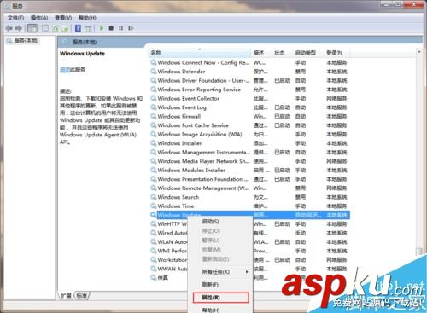Screen dimensions: 427x313
Task: Sort by the 登录为 column header
Action: tap(336, 53)
